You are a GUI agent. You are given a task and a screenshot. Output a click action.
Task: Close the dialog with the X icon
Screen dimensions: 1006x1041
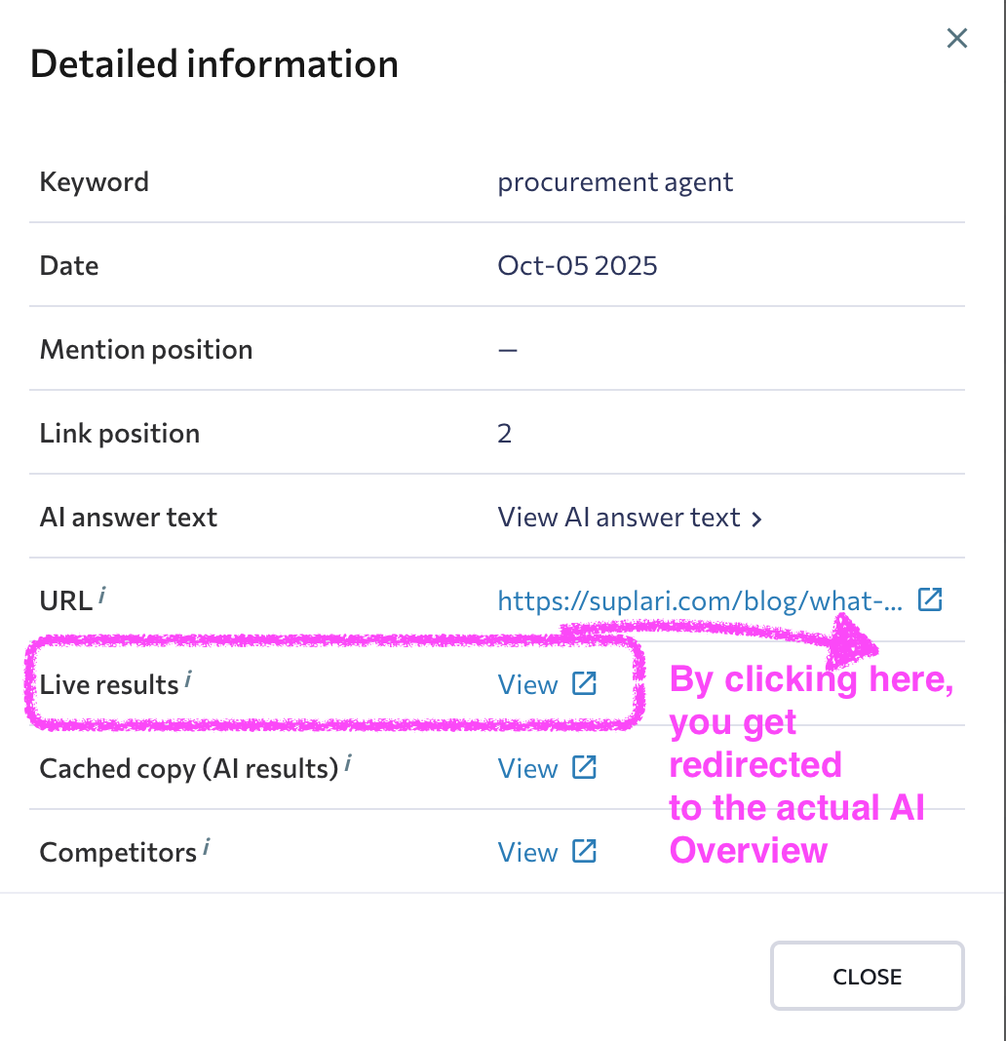click(957, 39)
